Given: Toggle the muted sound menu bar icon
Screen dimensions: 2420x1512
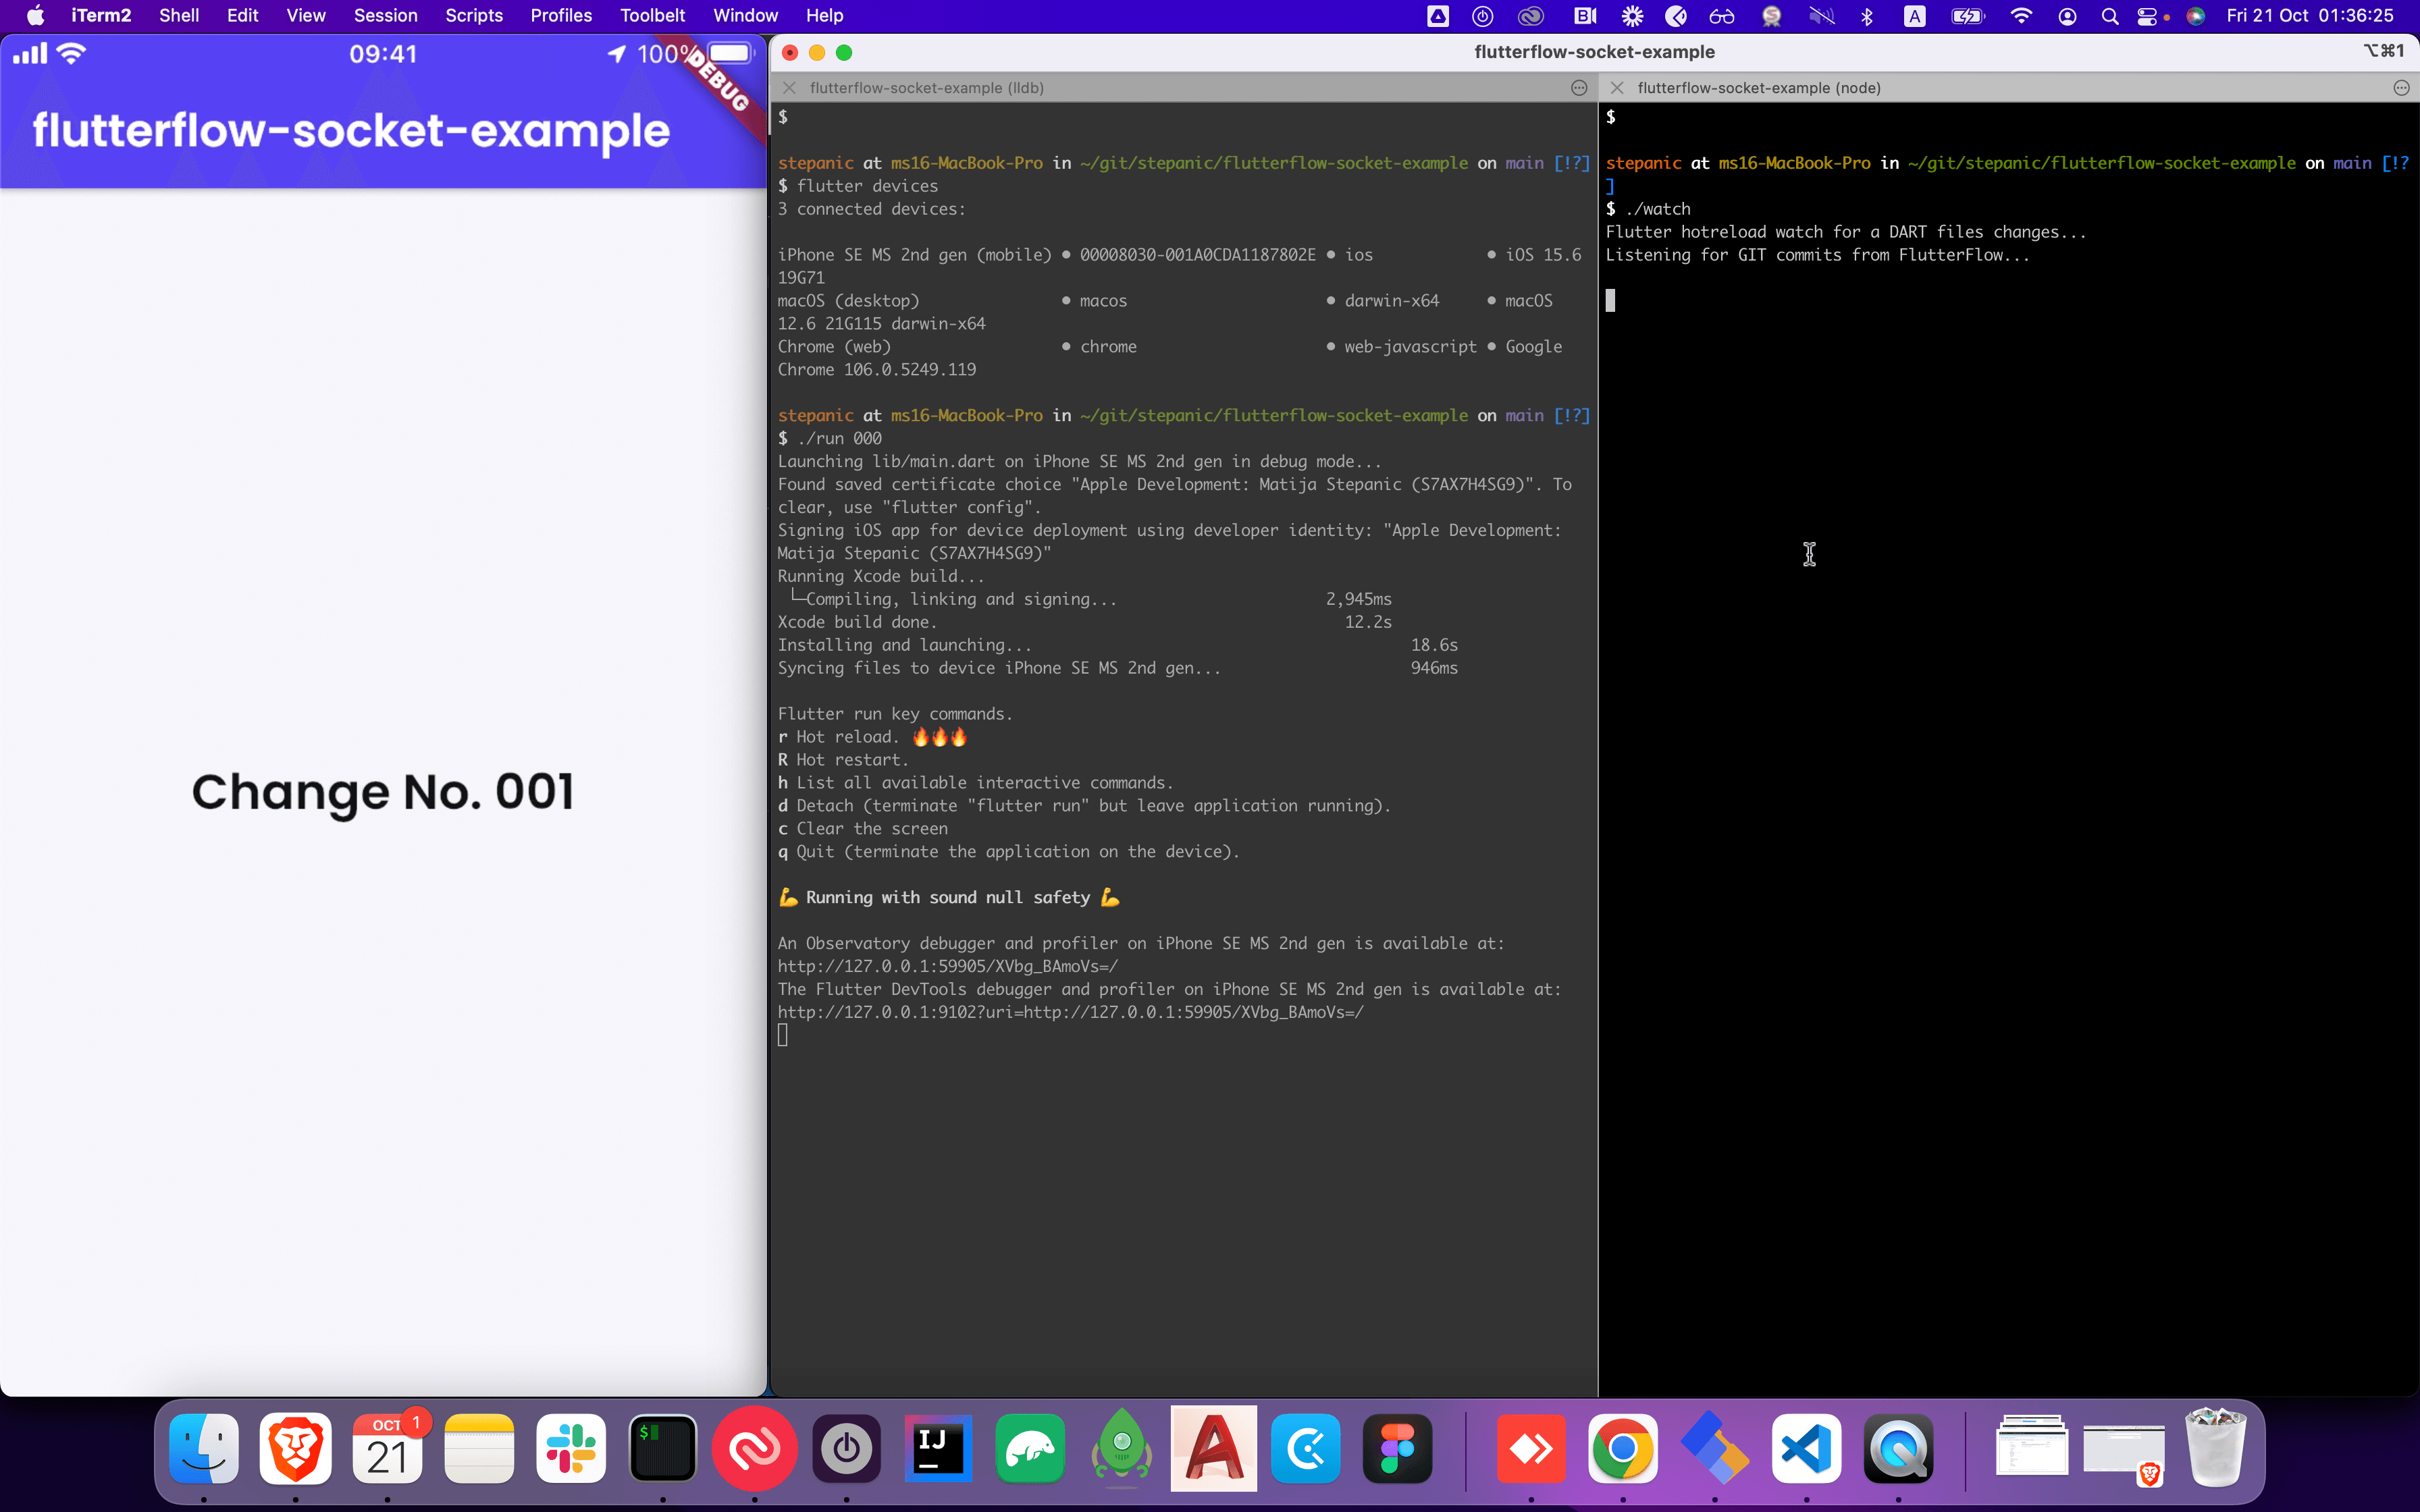Looking at the screenshot, I should (x=1821, y=16).
